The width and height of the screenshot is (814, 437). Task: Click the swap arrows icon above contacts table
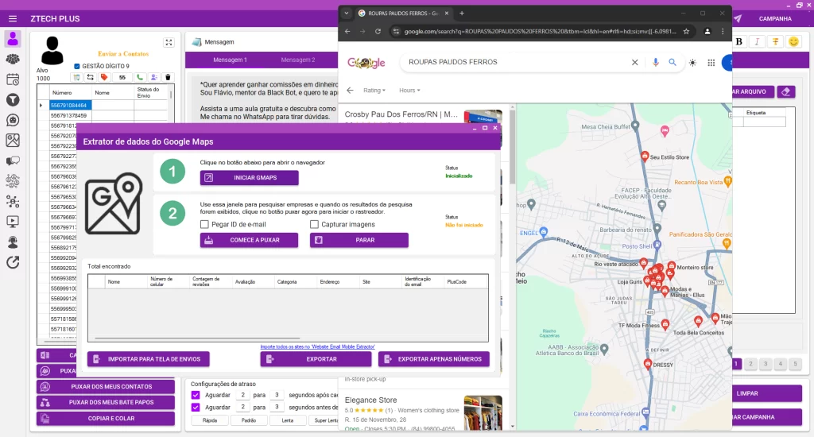[91, 77]
